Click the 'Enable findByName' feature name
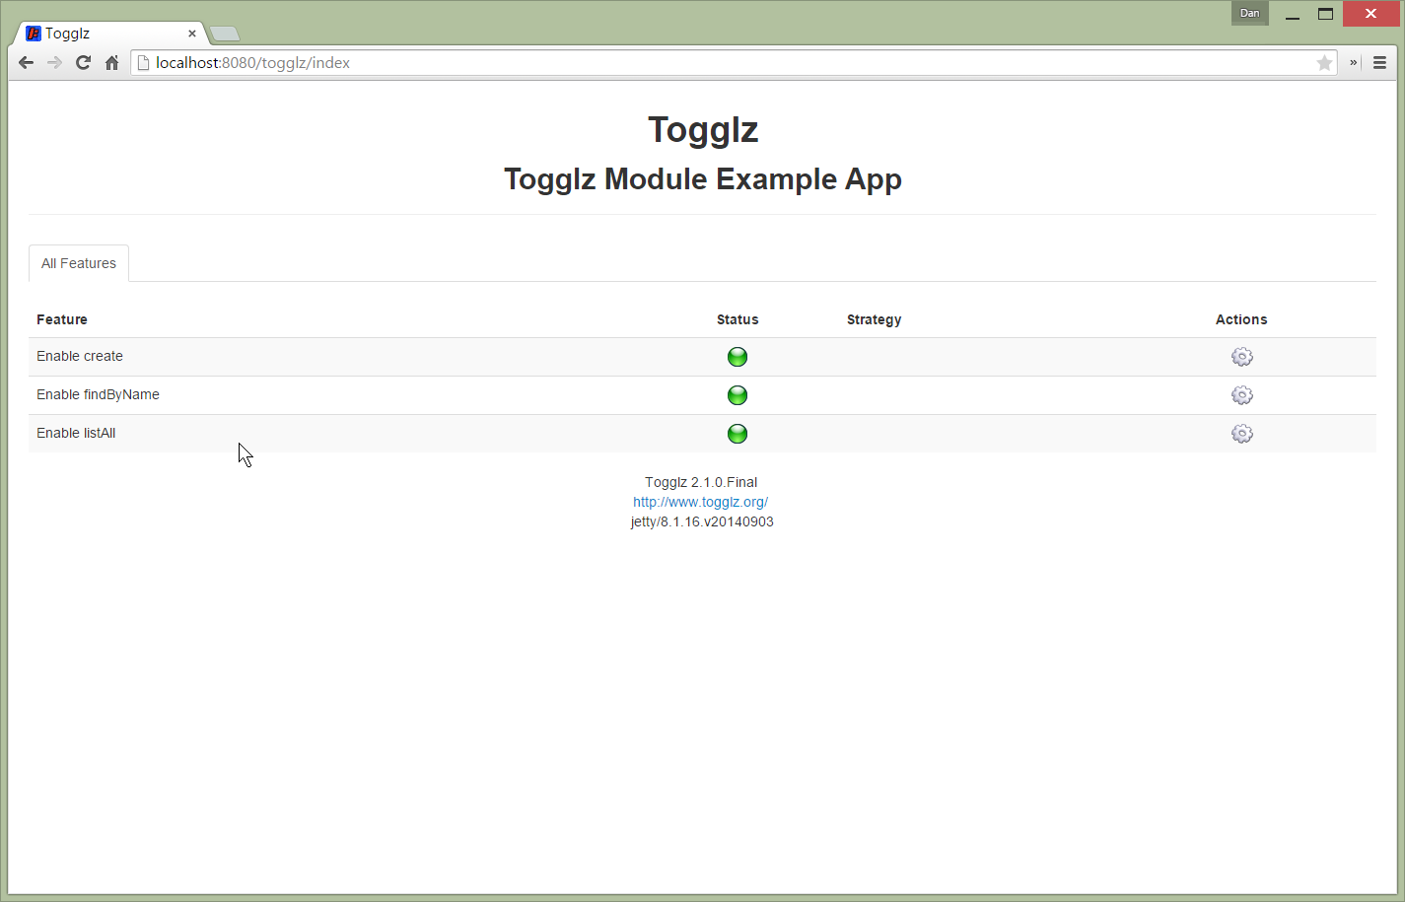The height and width of the screenshot is (902, 1405). (x=98, y=394)
